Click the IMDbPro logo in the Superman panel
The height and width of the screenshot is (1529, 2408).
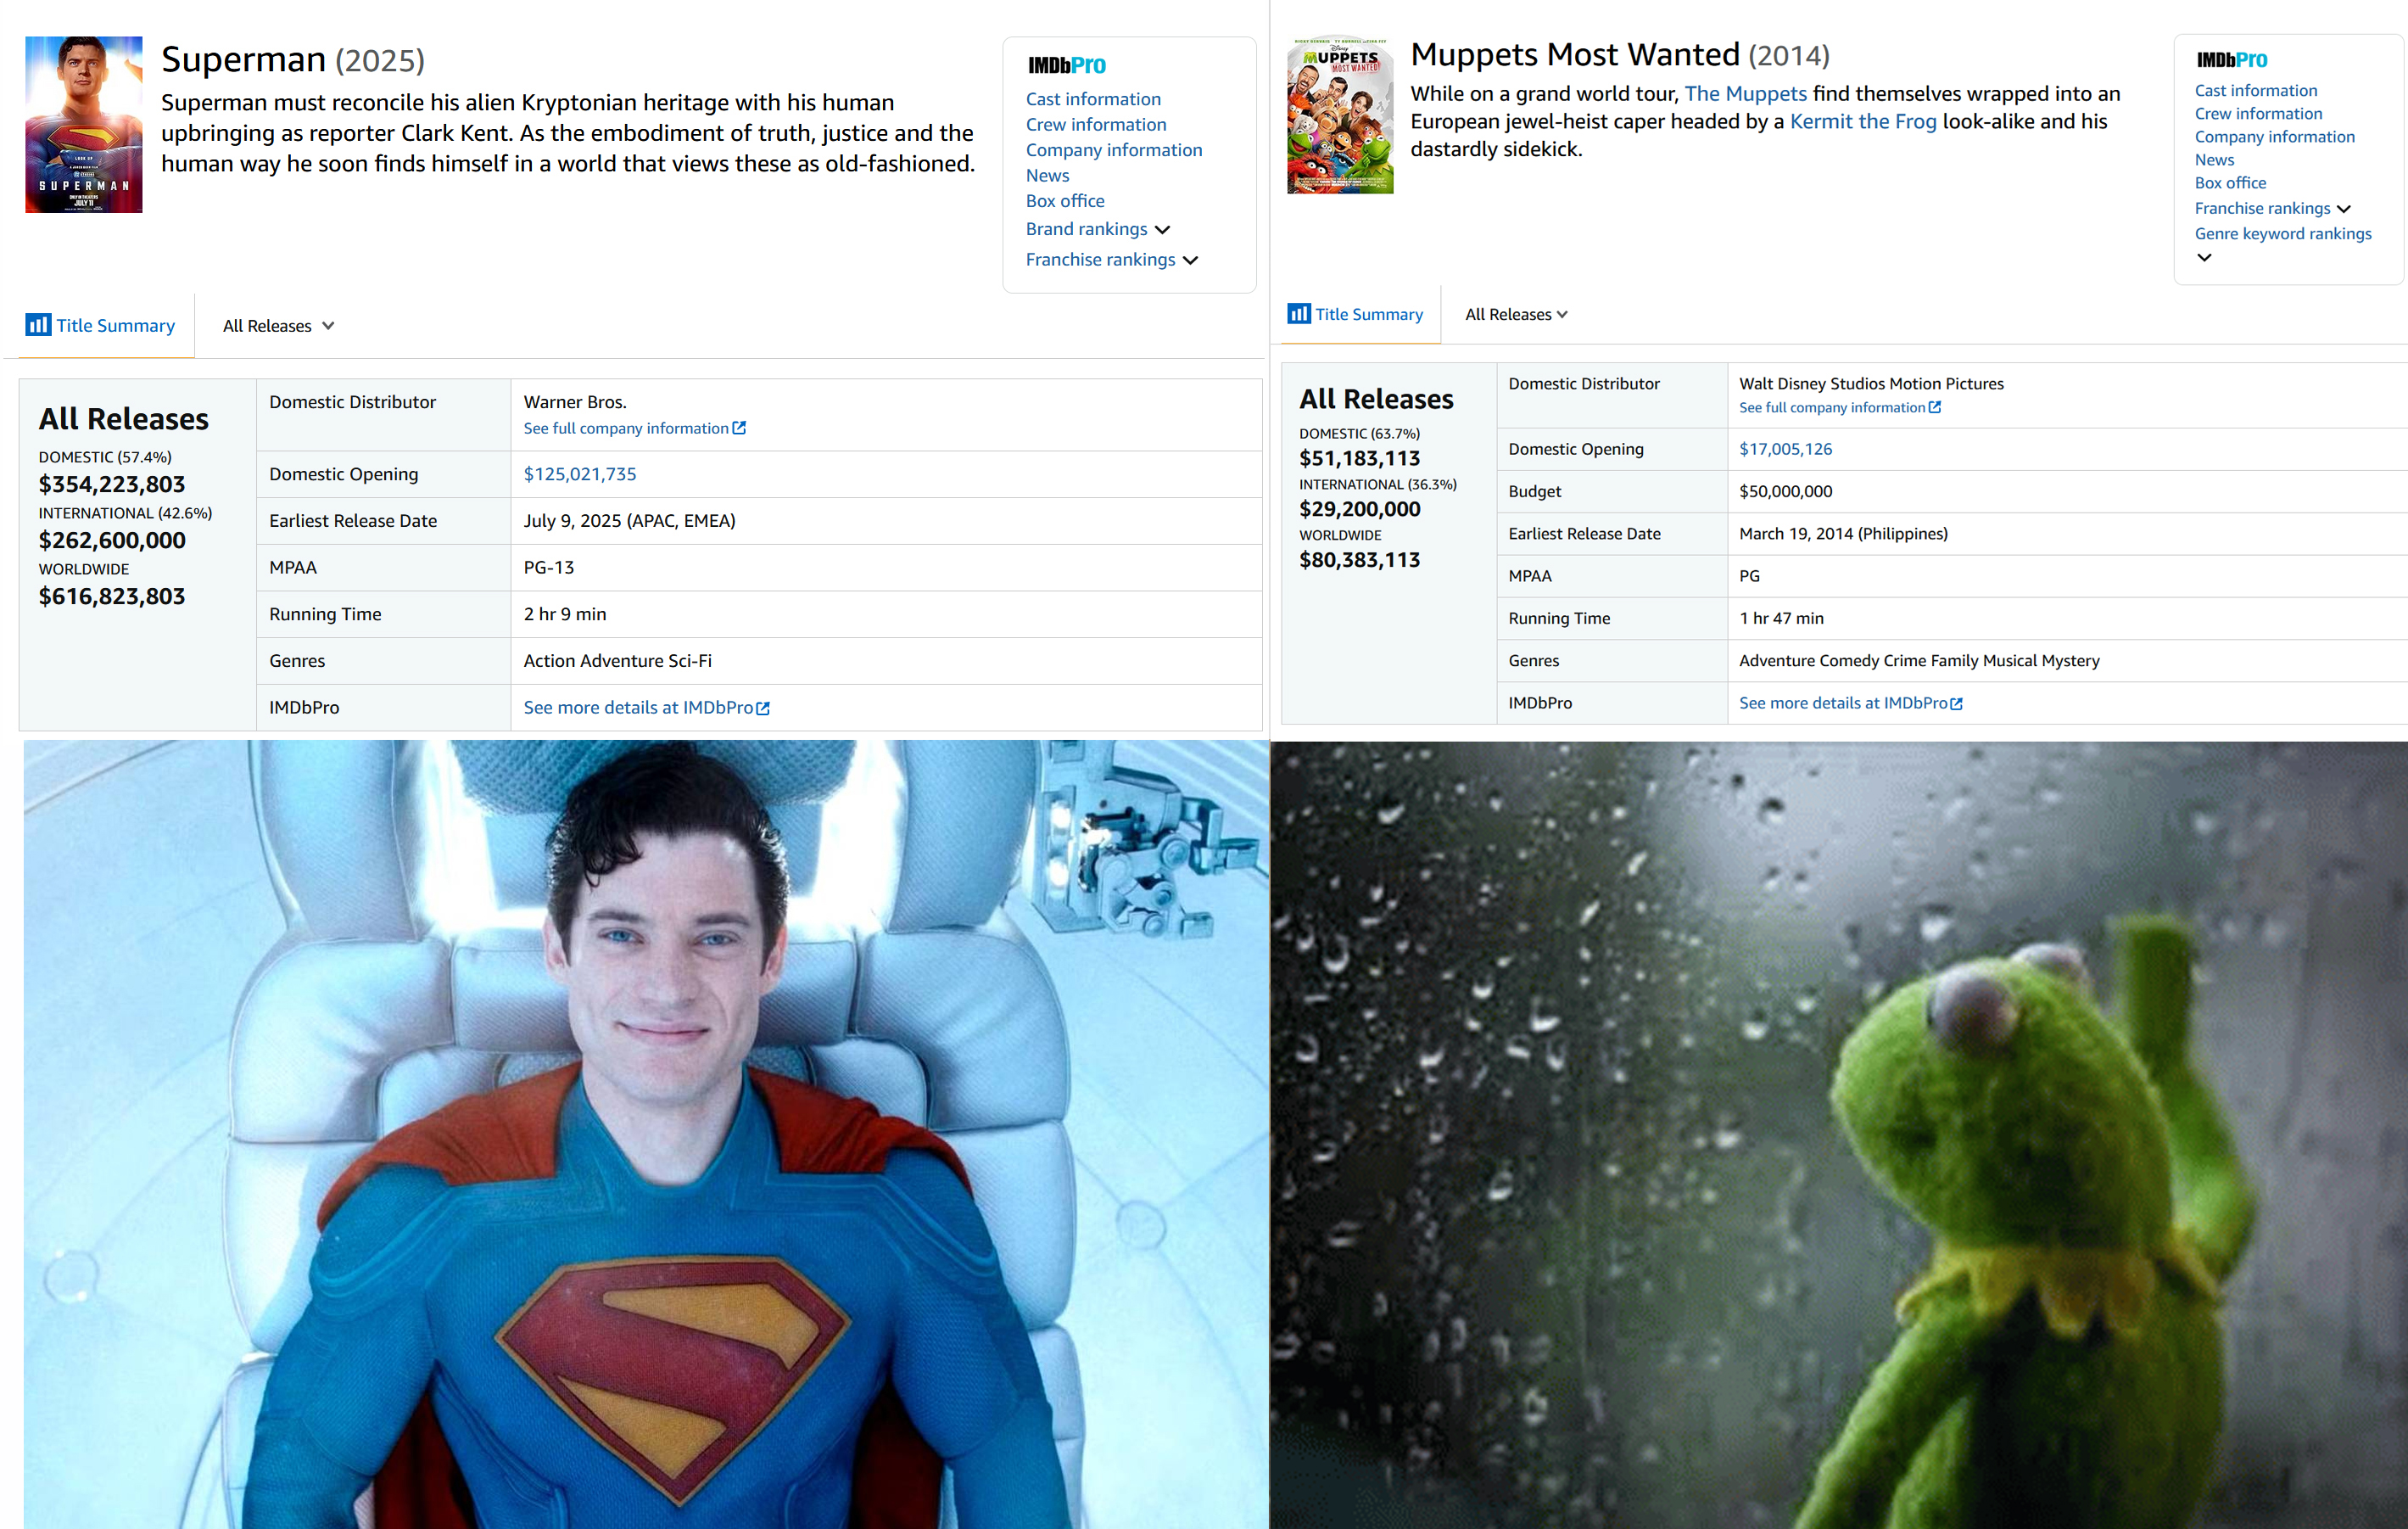point(1066,66)
